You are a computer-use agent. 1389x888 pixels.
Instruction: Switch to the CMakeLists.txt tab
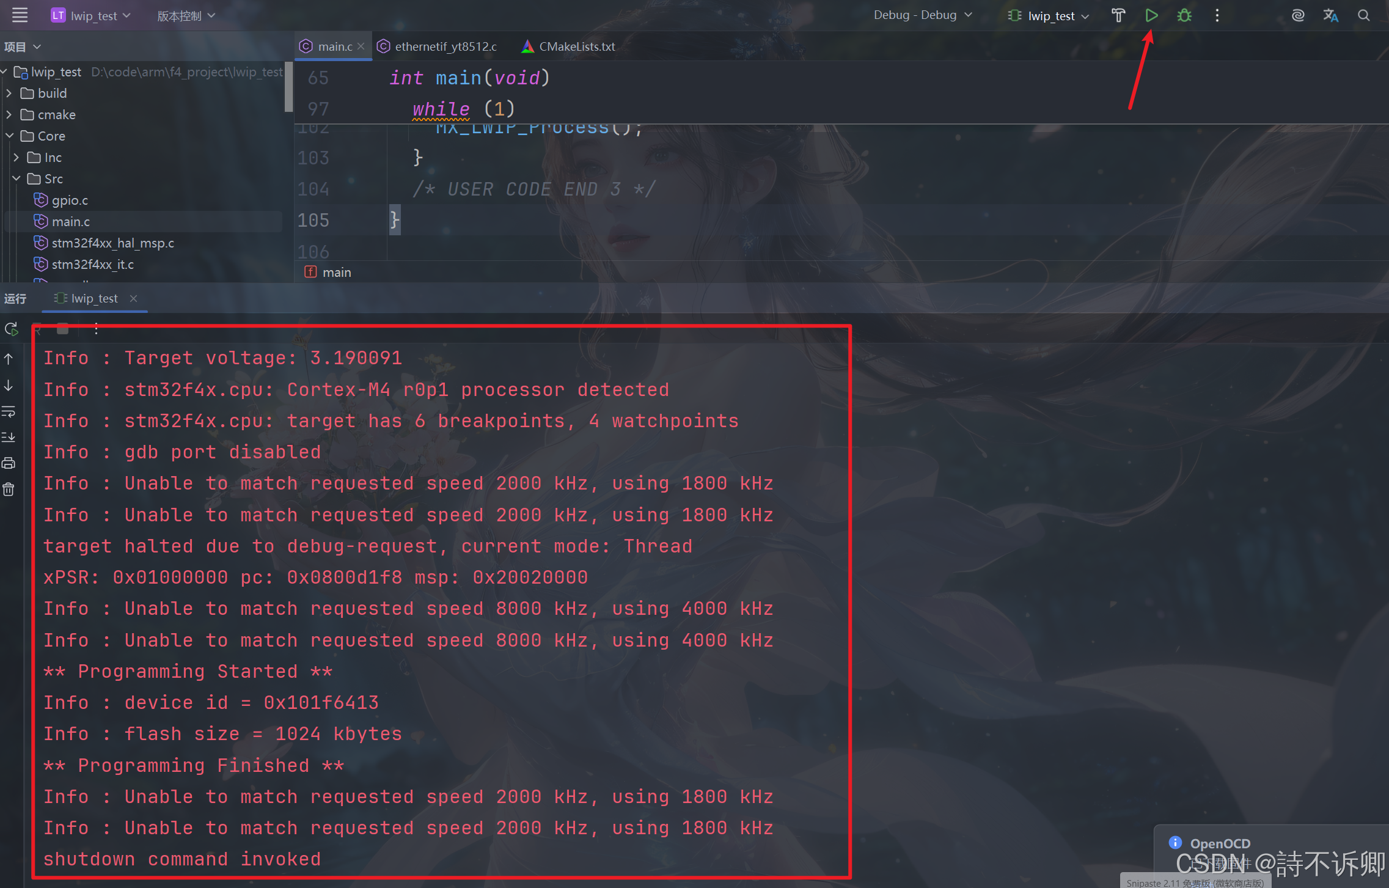pos(576,46)
